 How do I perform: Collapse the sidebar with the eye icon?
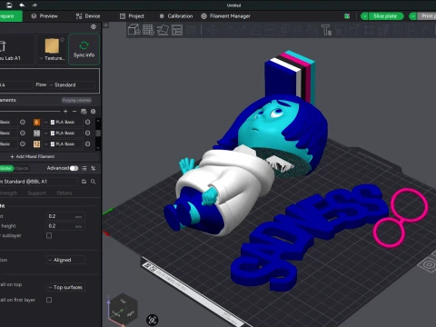pos(105,25)
